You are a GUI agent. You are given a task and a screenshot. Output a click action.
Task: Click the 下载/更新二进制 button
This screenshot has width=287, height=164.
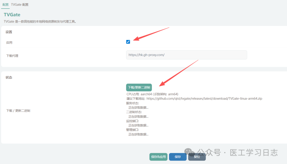click(139, 87)
